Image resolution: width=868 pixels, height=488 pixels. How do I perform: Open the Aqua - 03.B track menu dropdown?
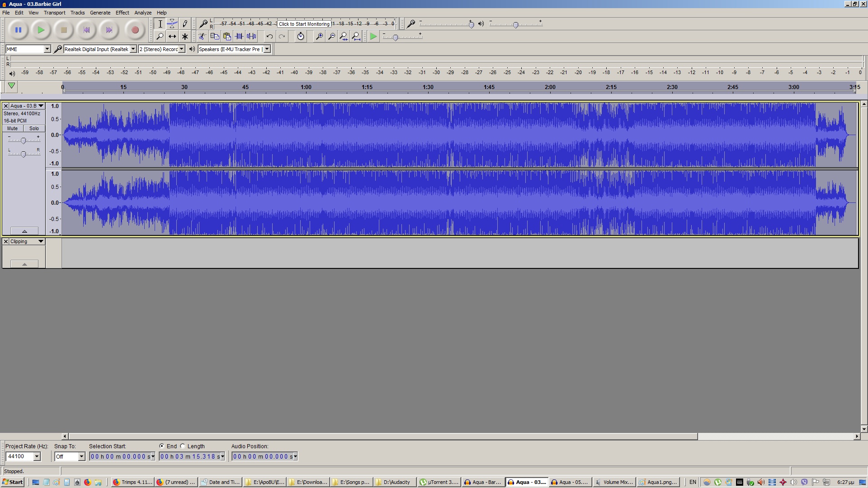point(41,106)
